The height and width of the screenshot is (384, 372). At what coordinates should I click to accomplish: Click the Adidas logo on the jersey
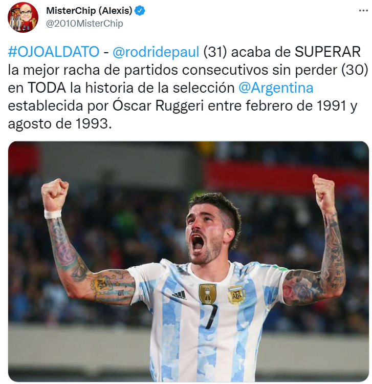(179, 295)
